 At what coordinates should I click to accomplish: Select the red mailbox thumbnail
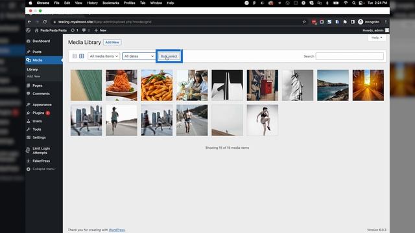262,85
